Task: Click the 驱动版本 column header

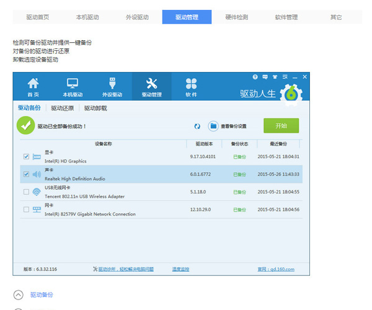Action: 204,144
